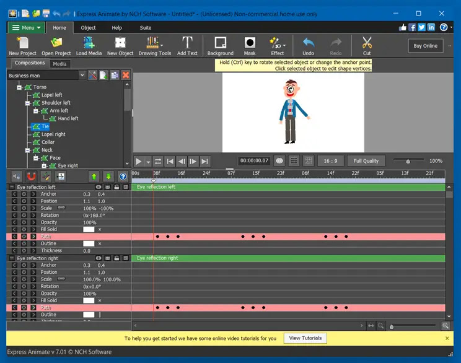Screen dimensions: 461x363
Task: Collapse the Face tree node
Action: tap(36, 158)
